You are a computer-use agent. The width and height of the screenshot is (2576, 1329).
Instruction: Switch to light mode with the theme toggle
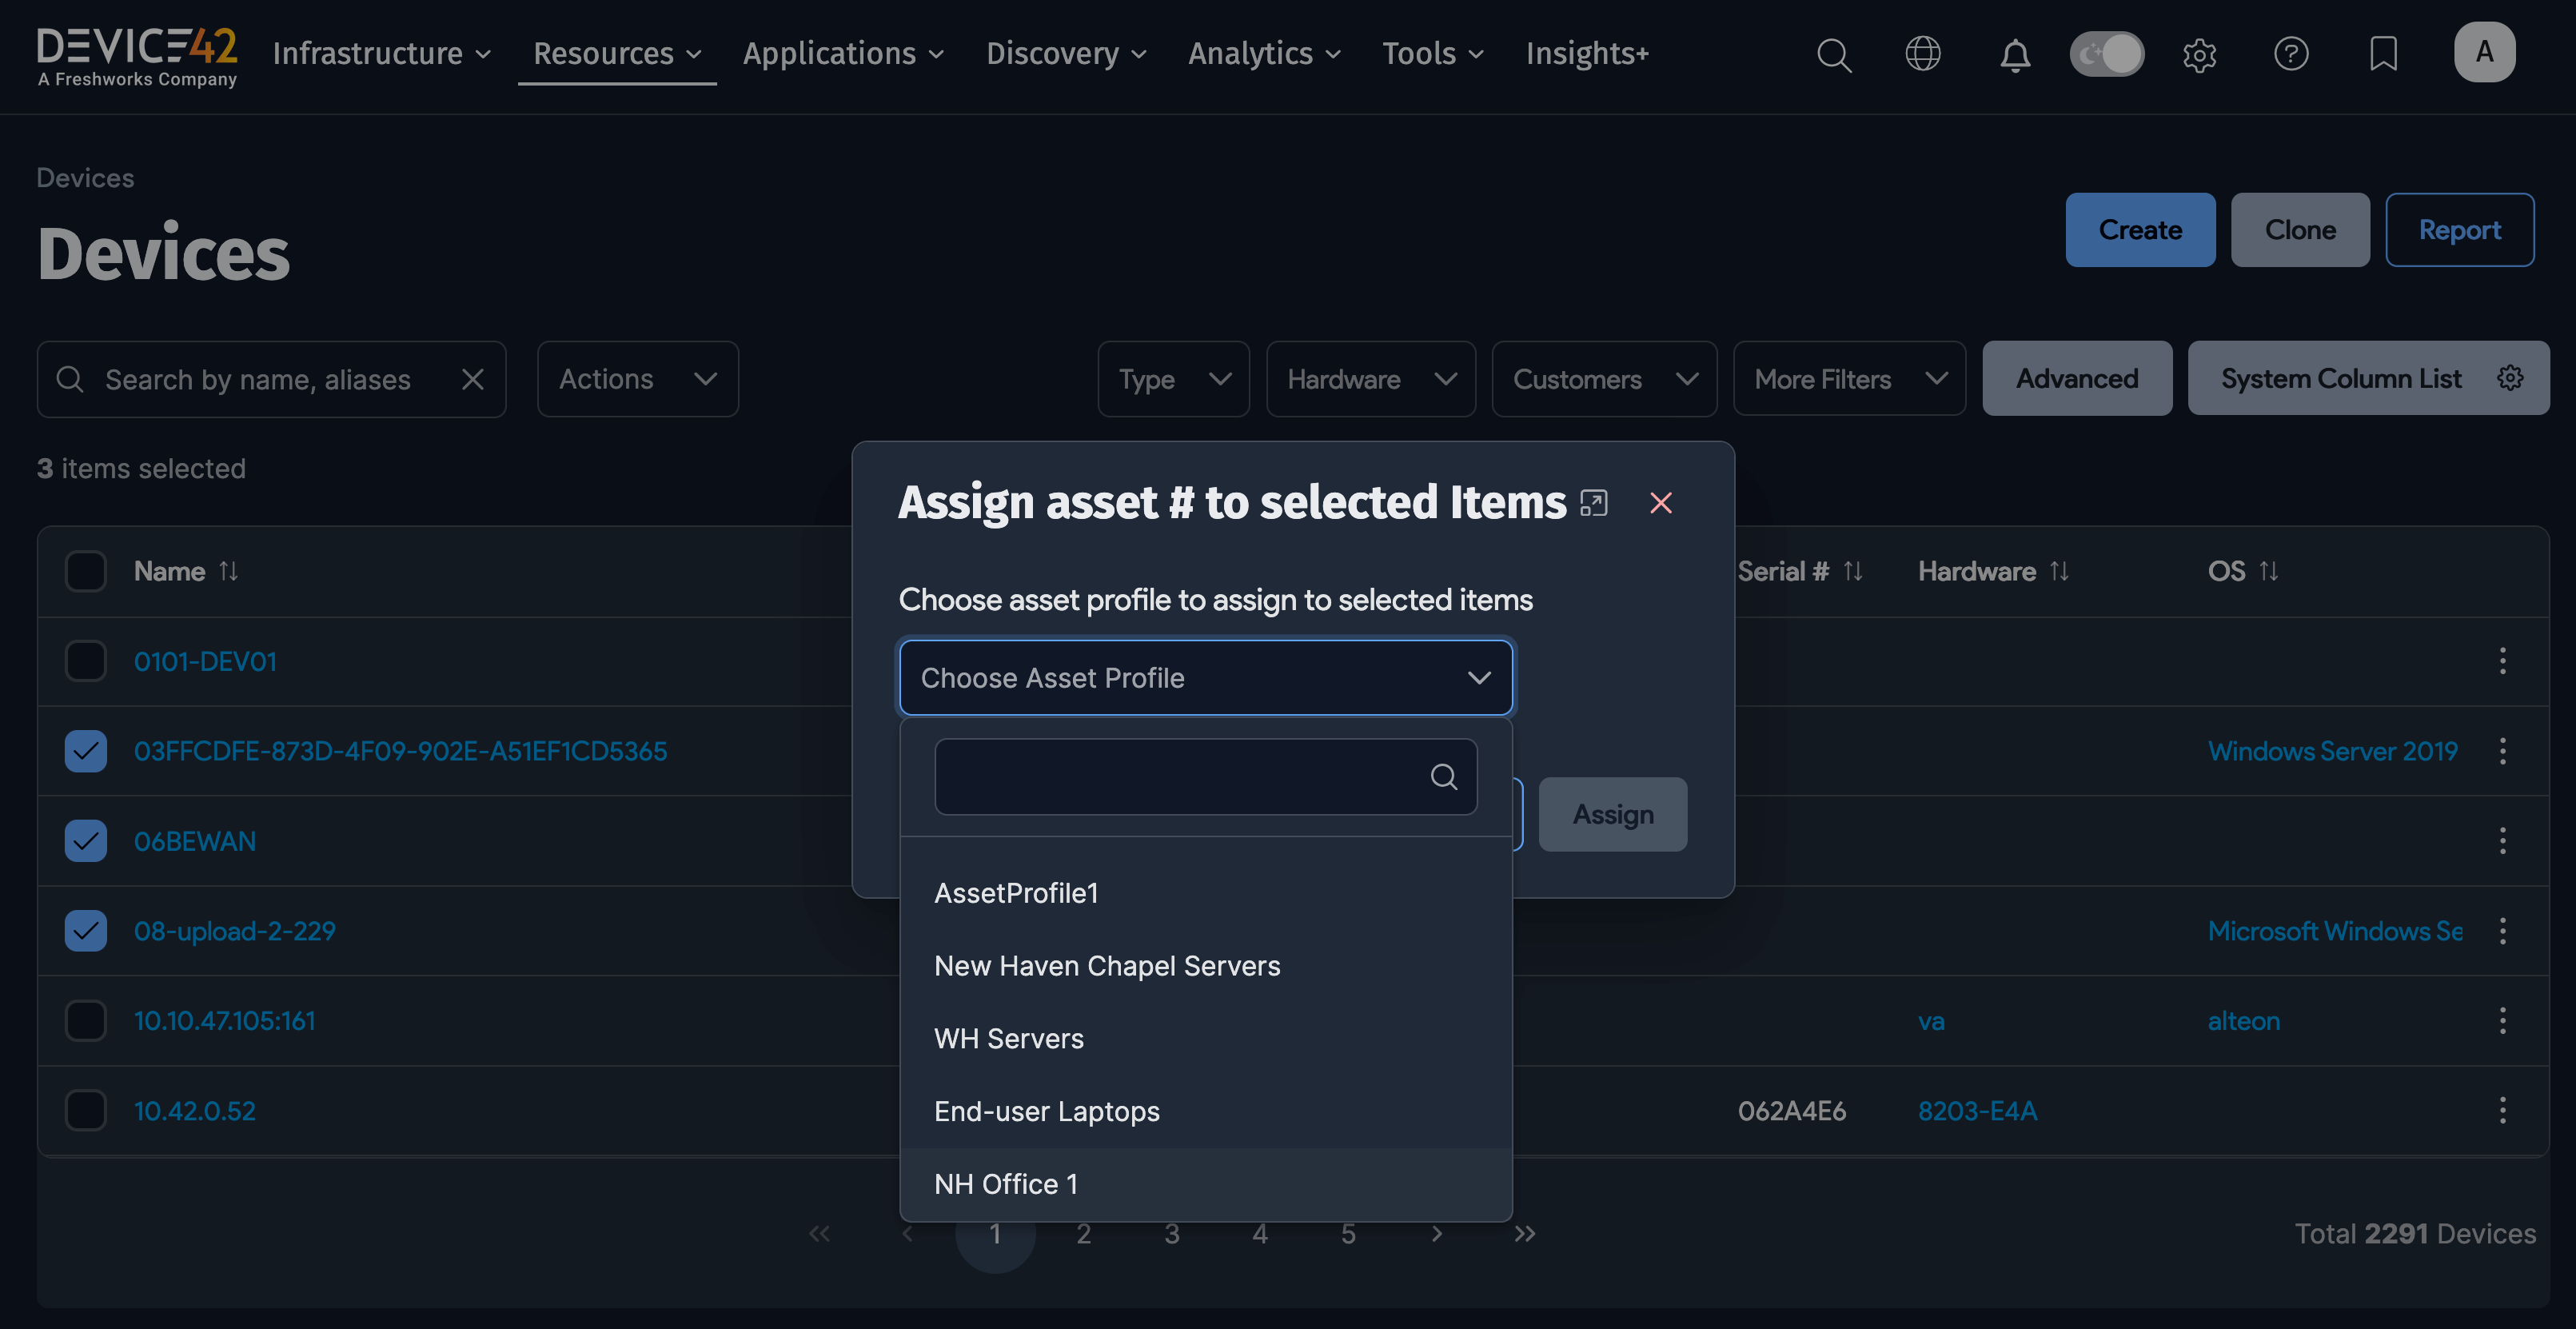point(2107,54)
